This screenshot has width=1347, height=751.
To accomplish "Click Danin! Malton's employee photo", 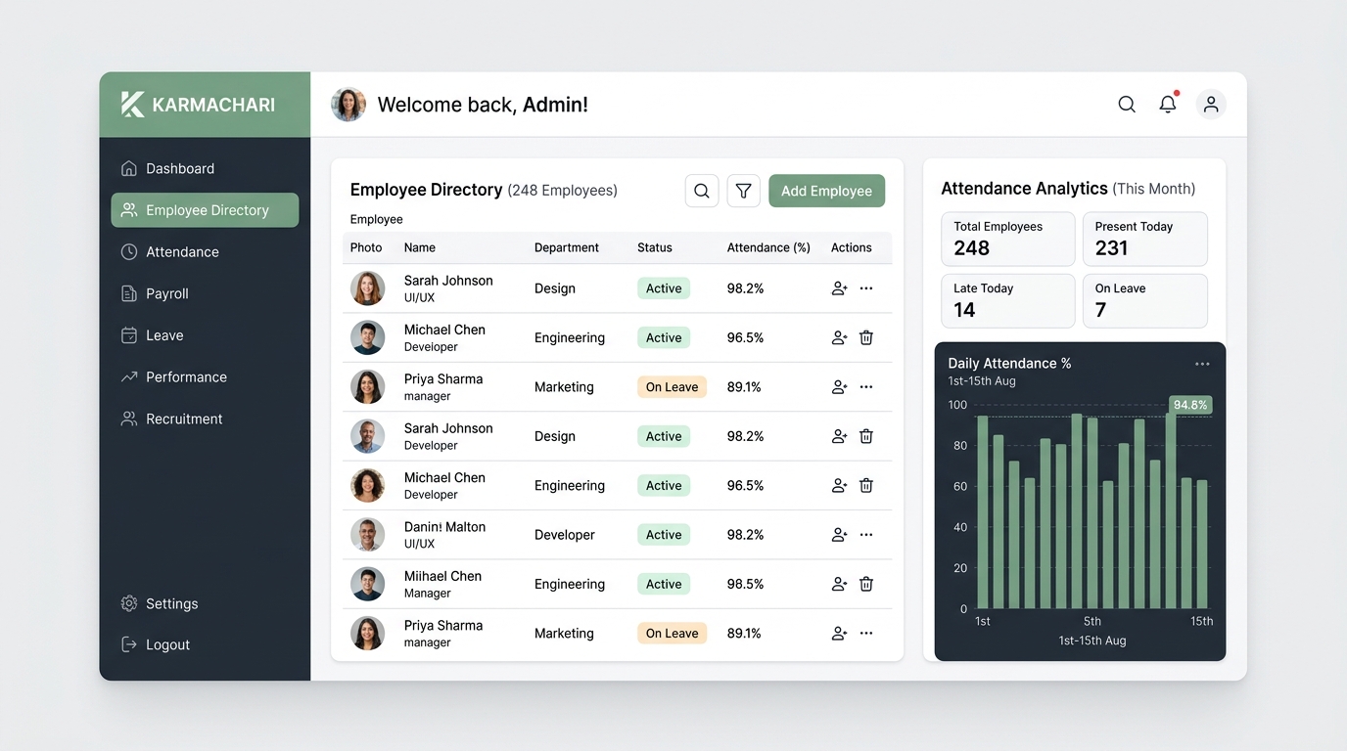I will tap(368, 535).
